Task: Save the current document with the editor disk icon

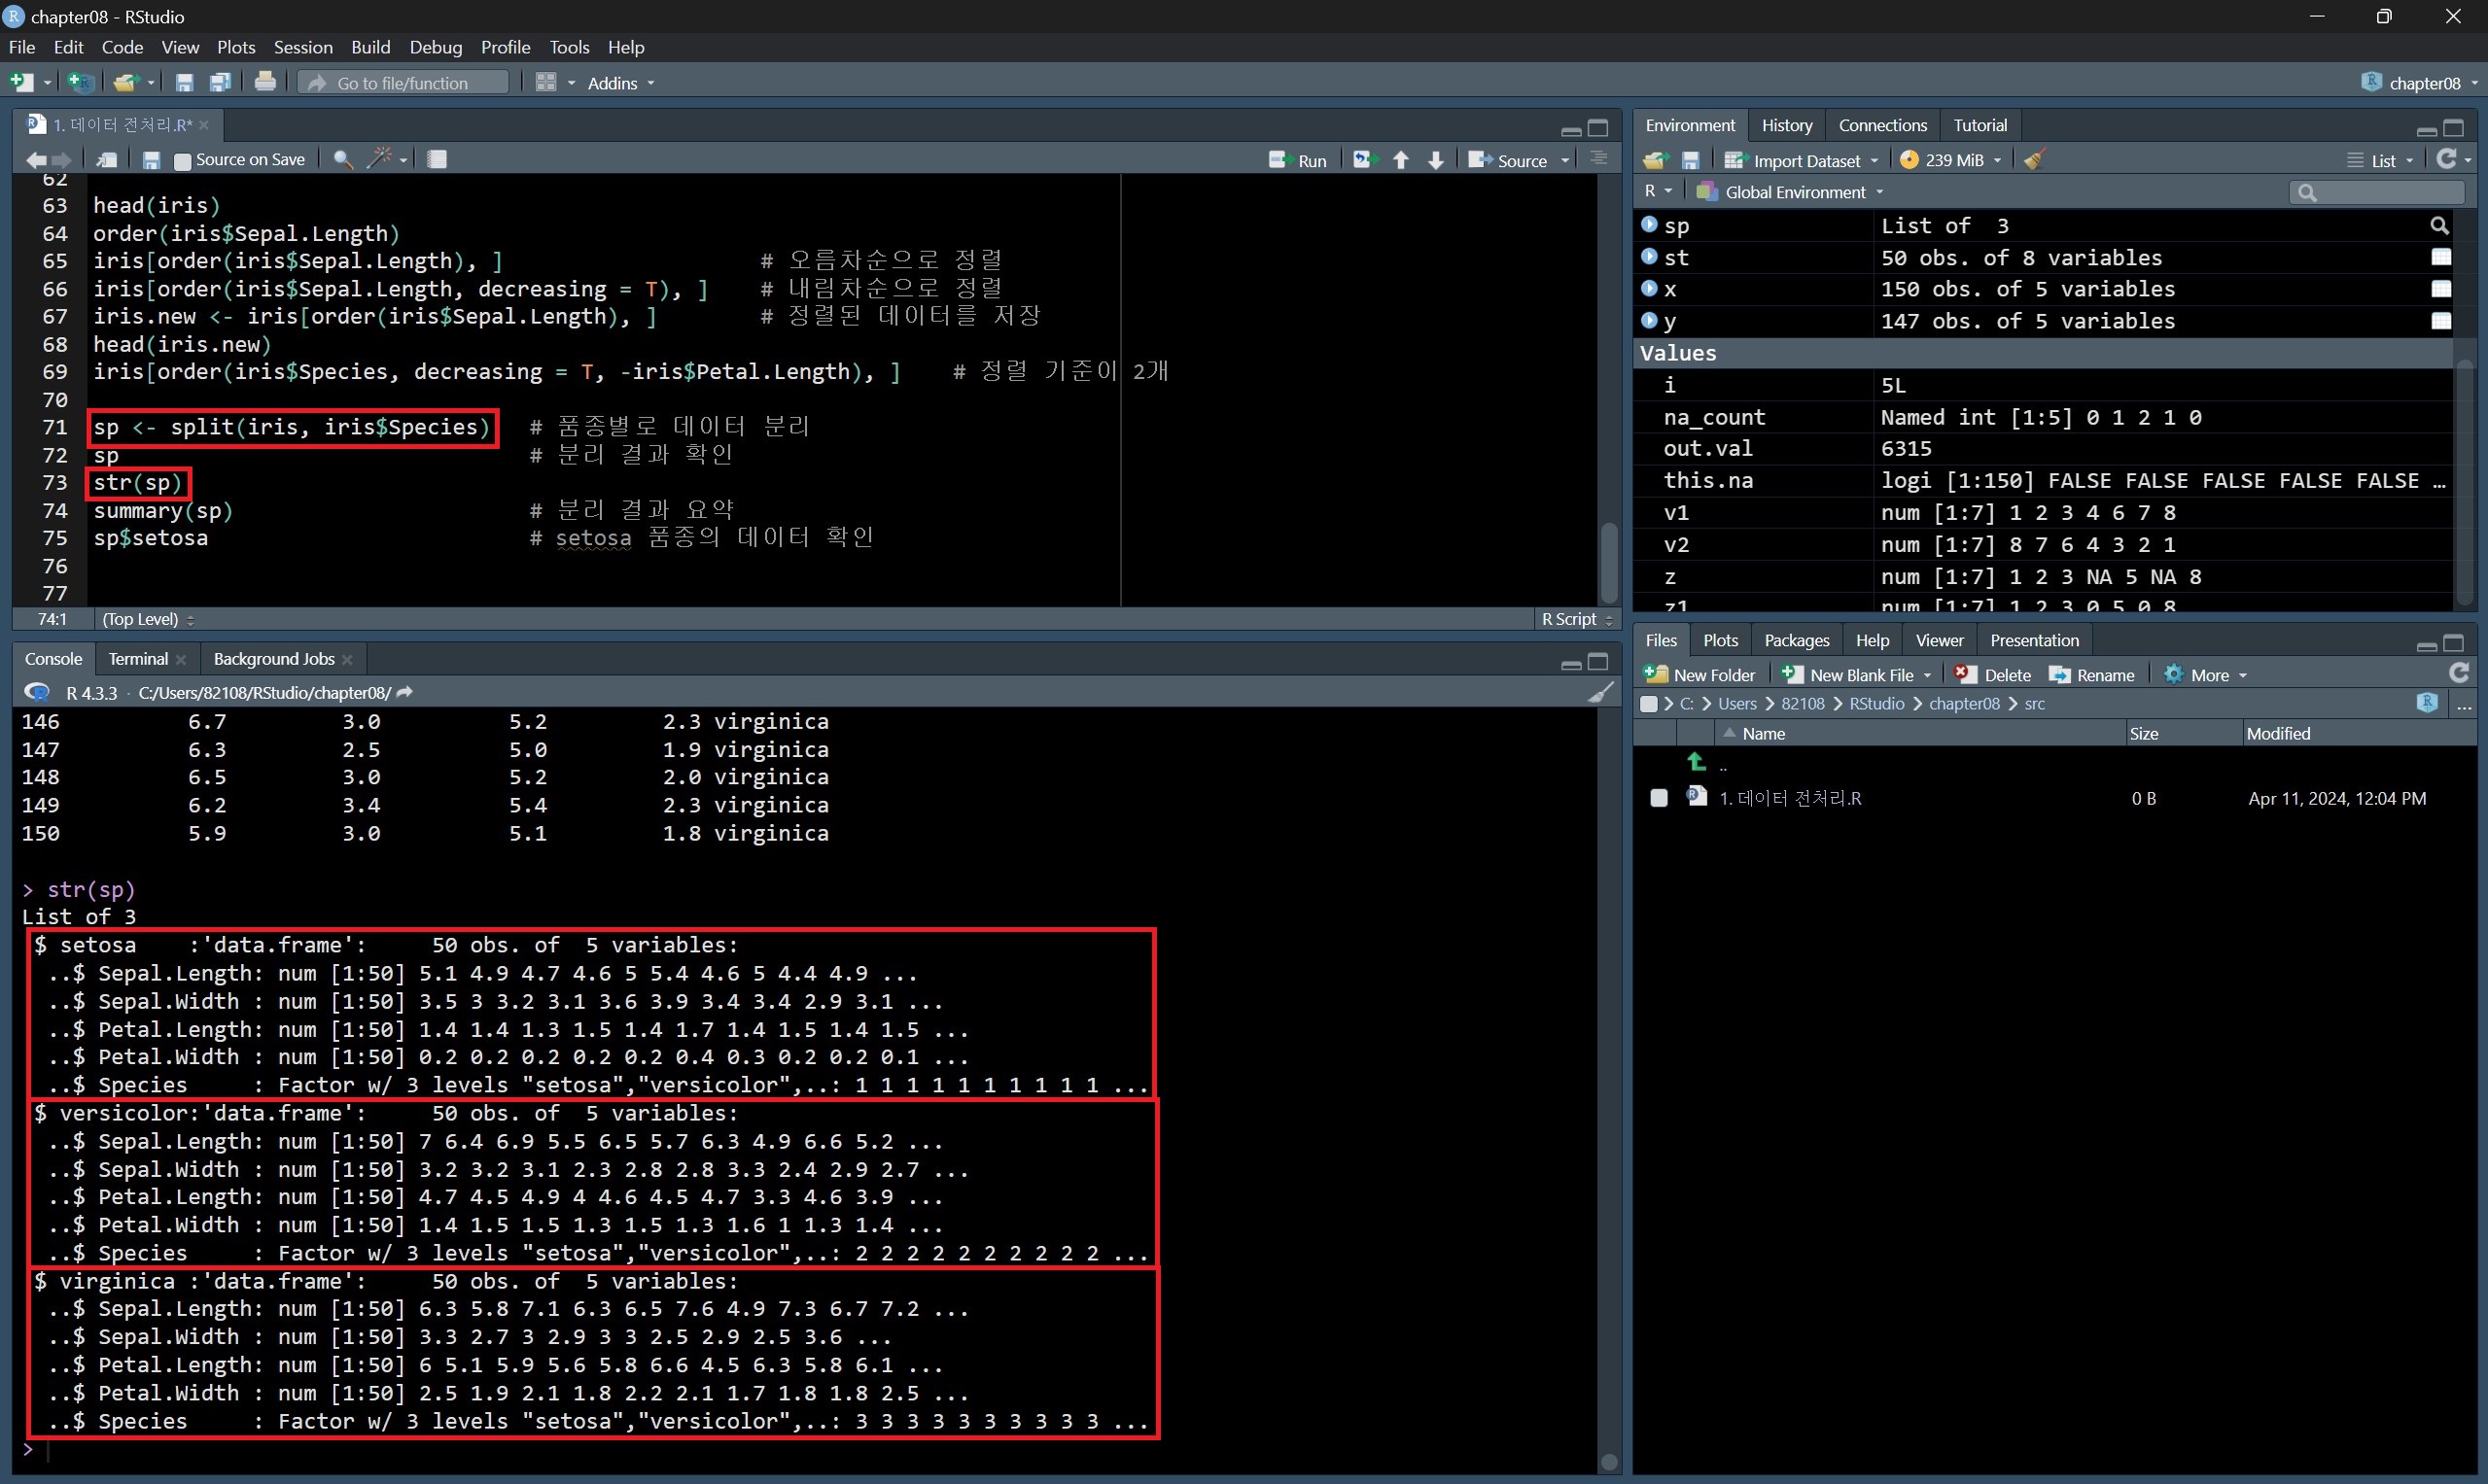Action: tap(151, 160)
